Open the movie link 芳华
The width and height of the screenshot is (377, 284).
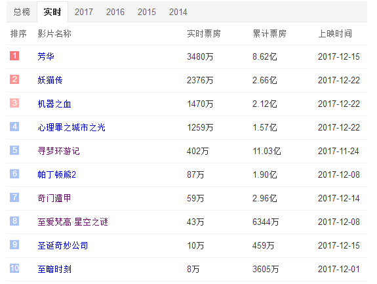coord(46,56)
